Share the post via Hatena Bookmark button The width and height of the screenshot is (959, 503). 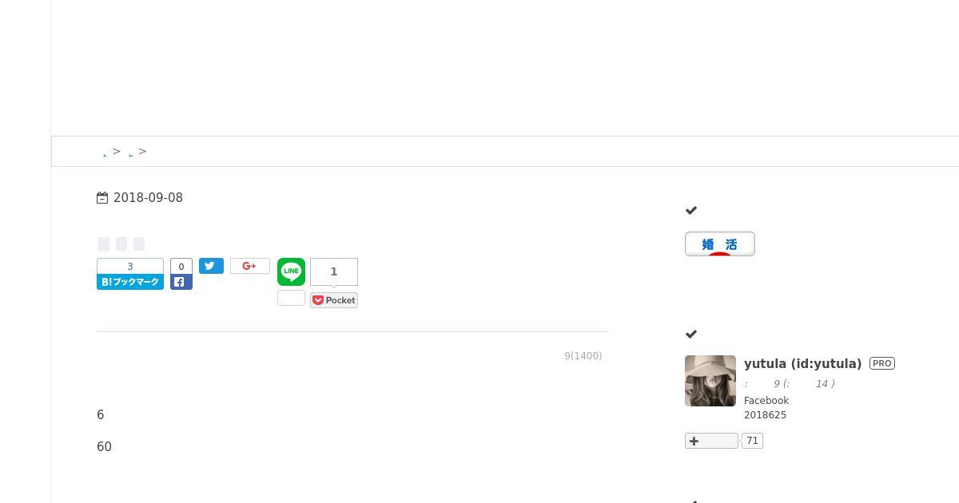click(x=130, y=282)
